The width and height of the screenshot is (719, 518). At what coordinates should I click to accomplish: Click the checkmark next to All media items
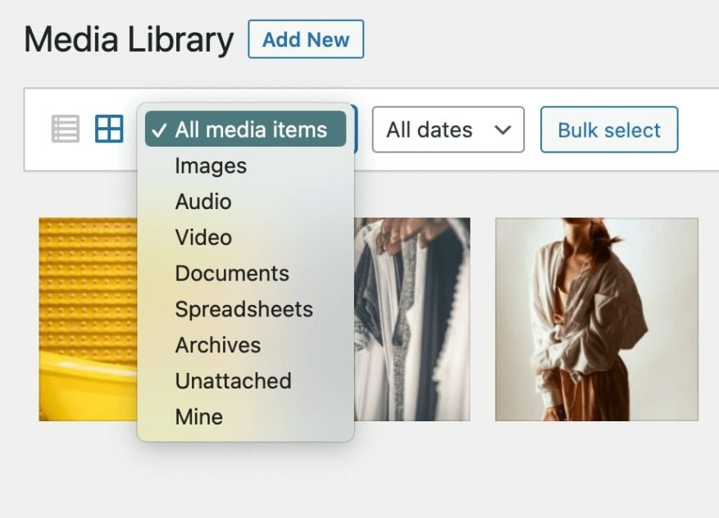[159, 129]
